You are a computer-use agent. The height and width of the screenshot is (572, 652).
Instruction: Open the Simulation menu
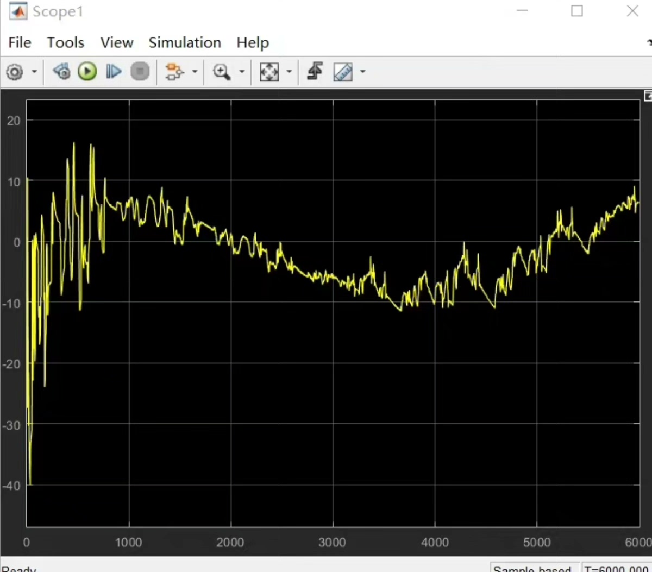(x=185, y=42)
